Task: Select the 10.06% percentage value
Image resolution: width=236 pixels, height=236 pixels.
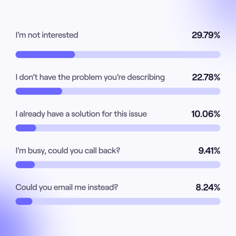Action: pos(206,114)
